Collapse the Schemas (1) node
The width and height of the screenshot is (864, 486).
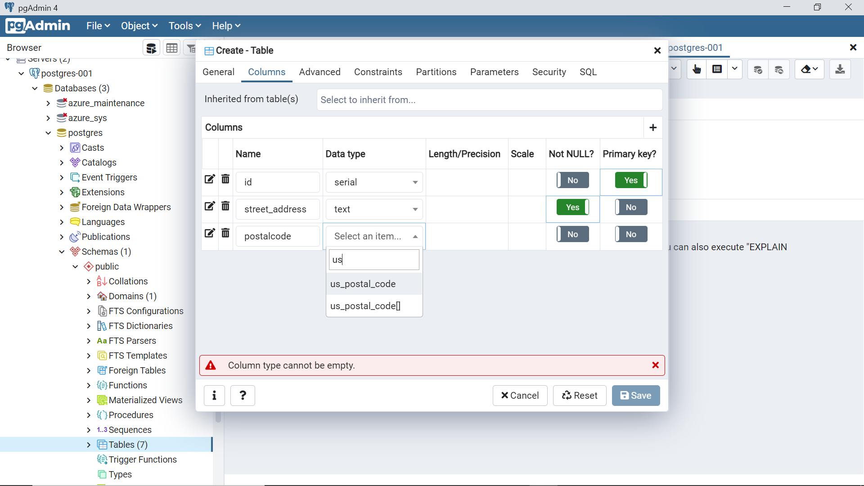[62, 252]
